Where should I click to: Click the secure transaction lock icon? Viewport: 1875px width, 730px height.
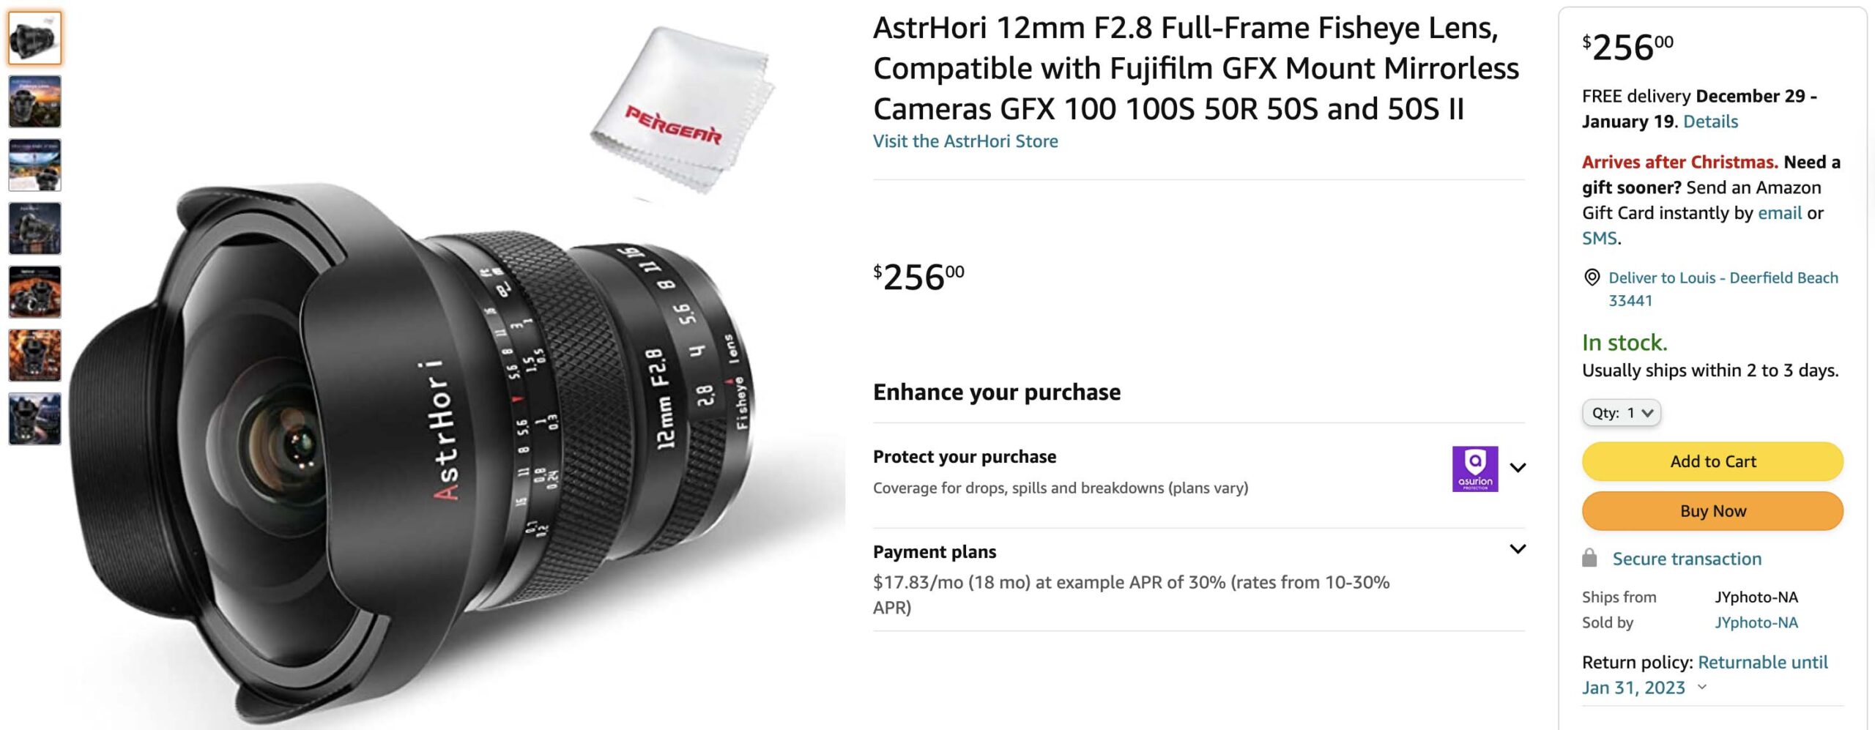1589,558
